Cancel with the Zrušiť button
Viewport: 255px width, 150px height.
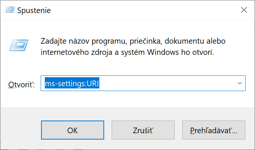(x=143, y=130)
